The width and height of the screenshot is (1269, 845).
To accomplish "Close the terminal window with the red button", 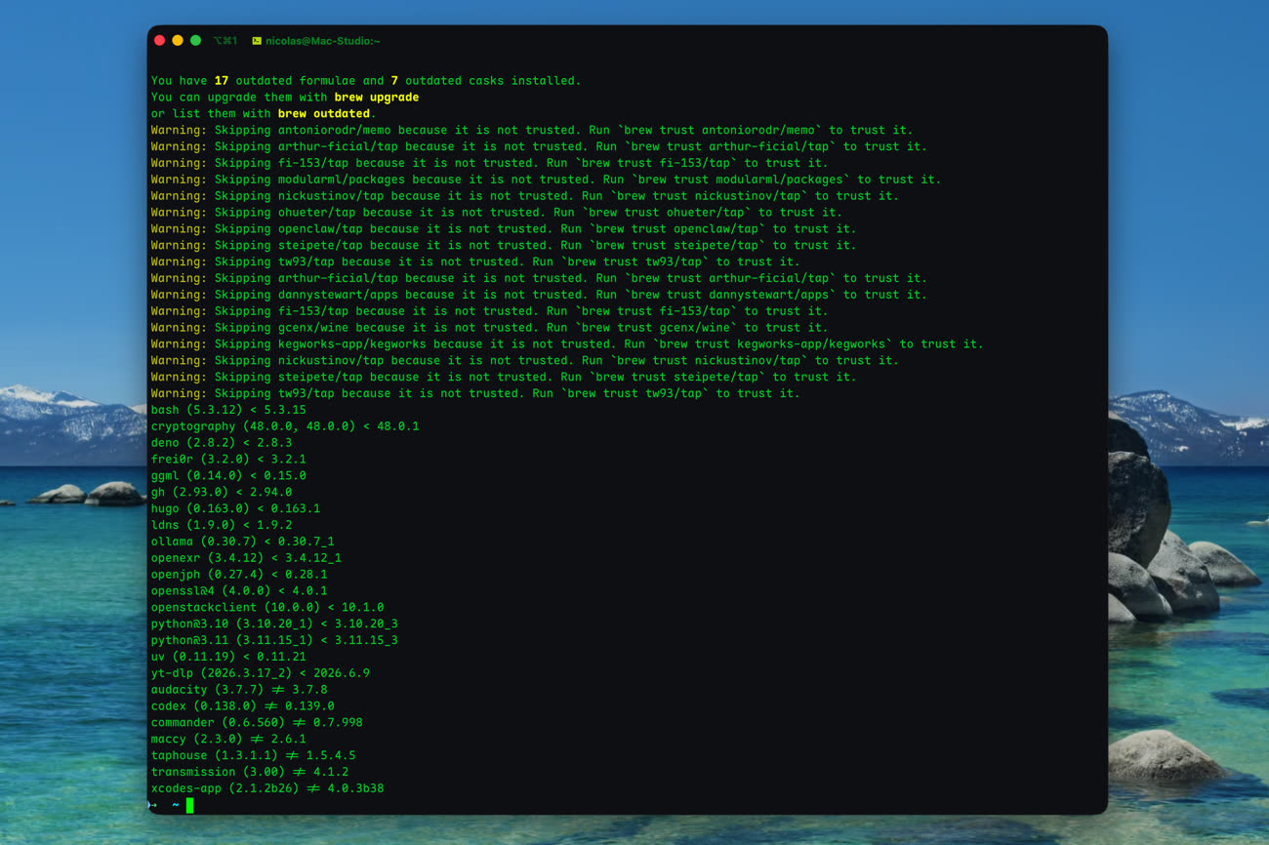I will pyautogui.click(x=160, y=41).
